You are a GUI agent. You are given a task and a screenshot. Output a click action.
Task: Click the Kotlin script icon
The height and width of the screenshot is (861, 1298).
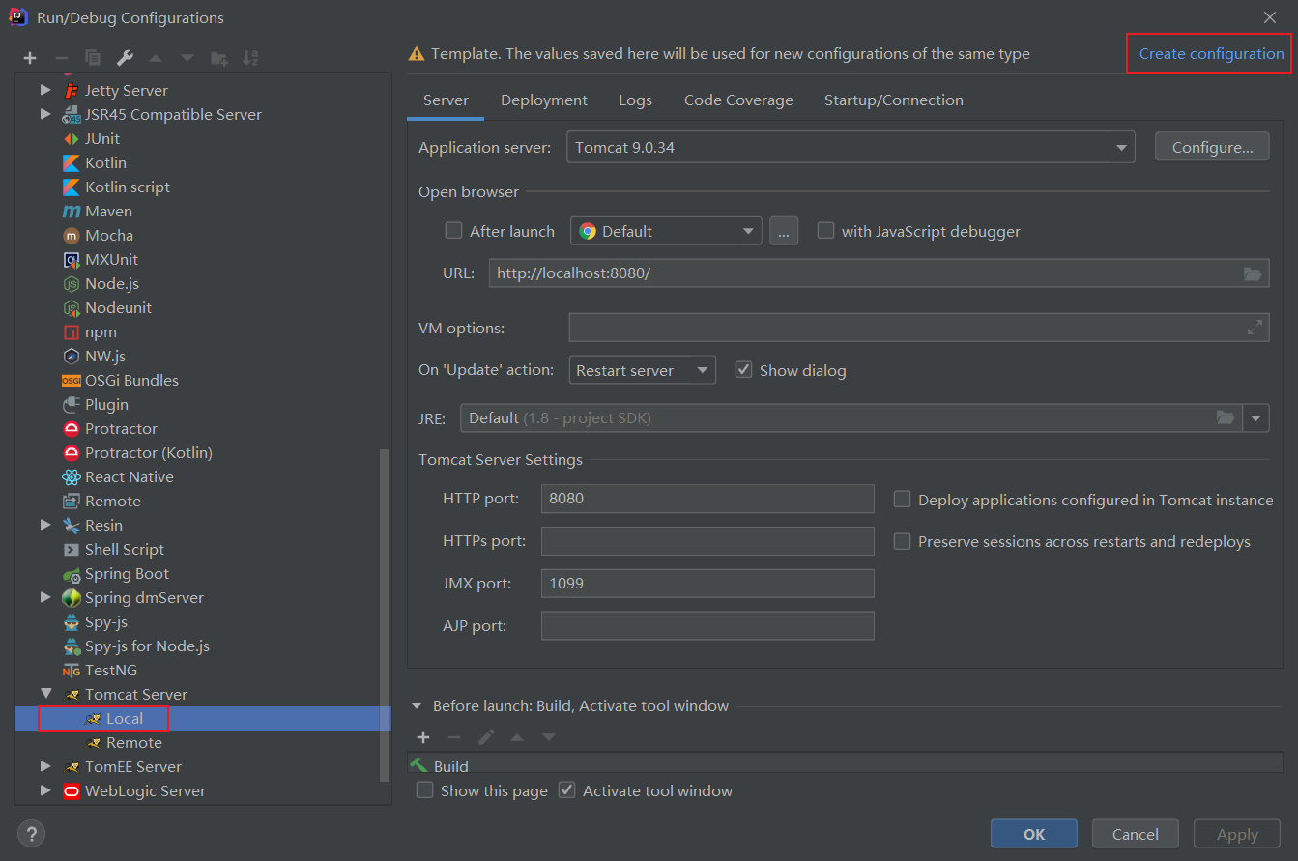point(72,187)
